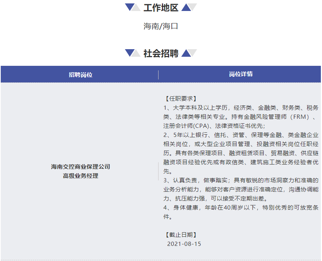Click requirement line starting 3、认真负责
This screenshot has height=261, width=322.
pos(241,180)
